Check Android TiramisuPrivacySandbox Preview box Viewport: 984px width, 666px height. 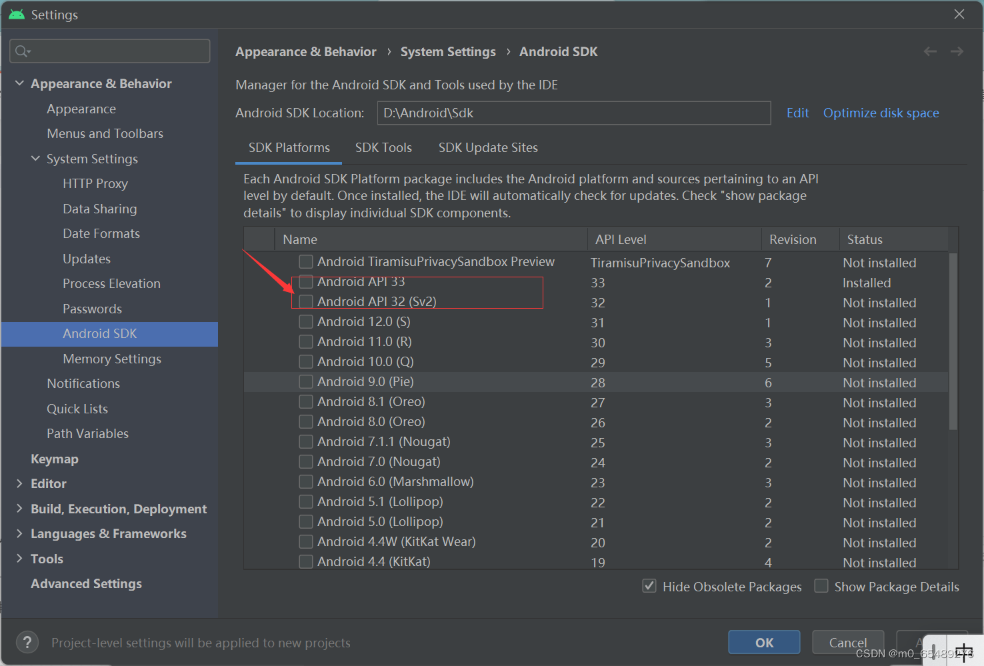306,261
